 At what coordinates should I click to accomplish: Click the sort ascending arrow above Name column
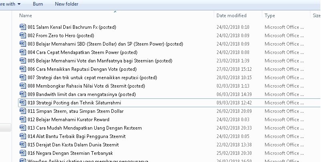(x=115, y=12)
